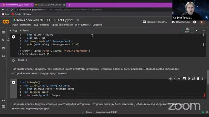This screenshot has width=209, height=117.
Task: Close the first THE LAST STAND tab
Action: pos(32,5)
